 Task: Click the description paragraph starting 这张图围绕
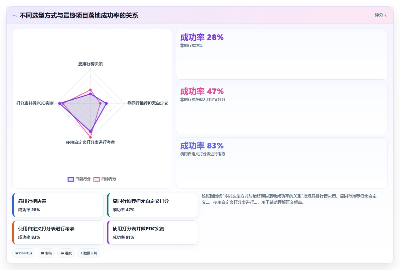289,199
